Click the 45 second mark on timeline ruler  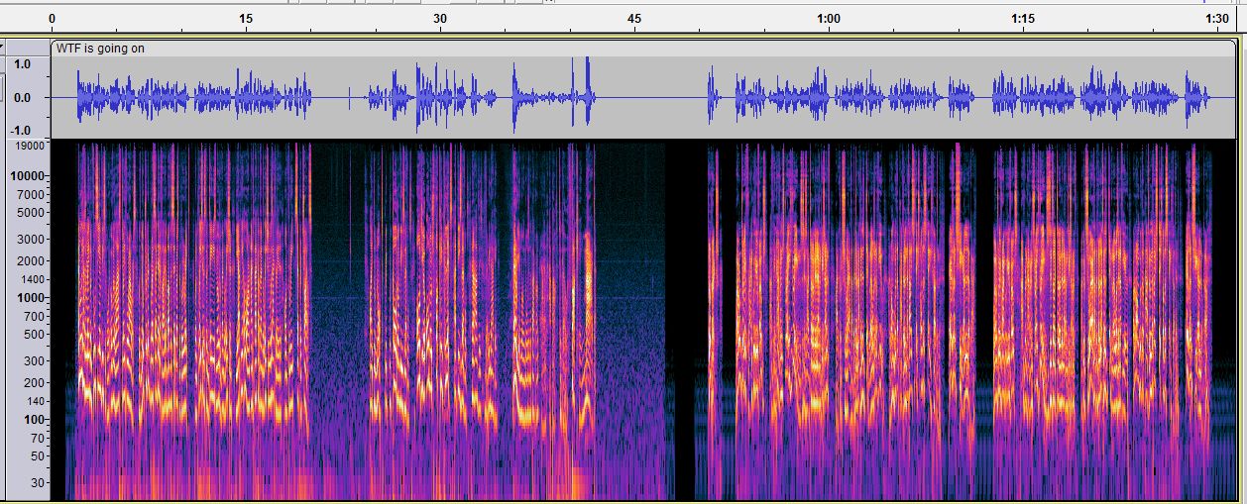tap(634, 19)
